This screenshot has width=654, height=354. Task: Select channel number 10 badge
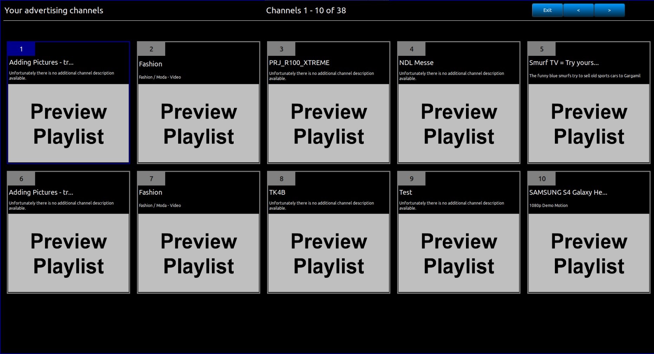click(542, 179)
